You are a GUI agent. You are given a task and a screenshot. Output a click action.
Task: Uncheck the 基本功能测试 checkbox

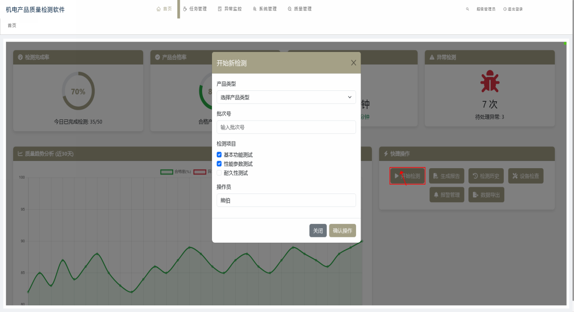pyautogui.click(x=219, y=155)
